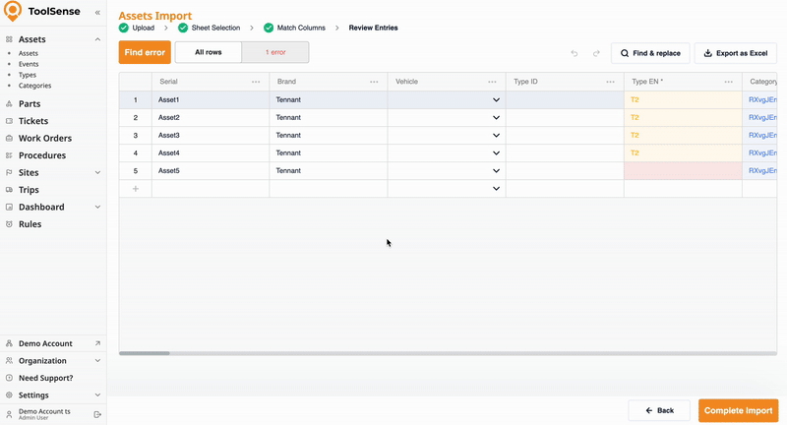Click the Review Entries step label
The height and width of the screenshot is (425, 787).
pos(374,28)
